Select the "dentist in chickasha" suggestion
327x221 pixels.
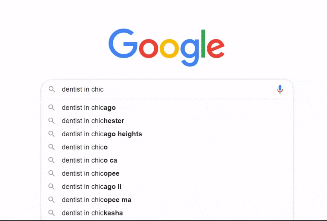coord(92,213)
